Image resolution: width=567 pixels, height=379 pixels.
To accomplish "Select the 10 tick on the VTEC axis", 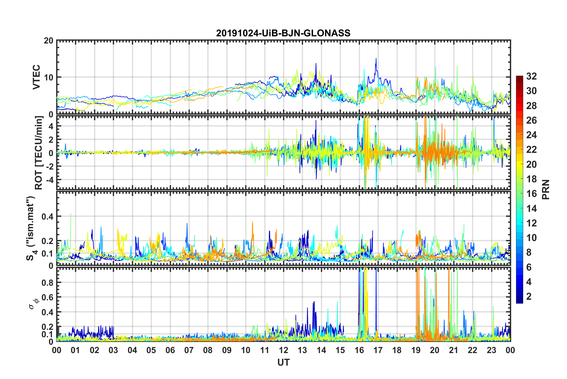I will tap(49, 77).
